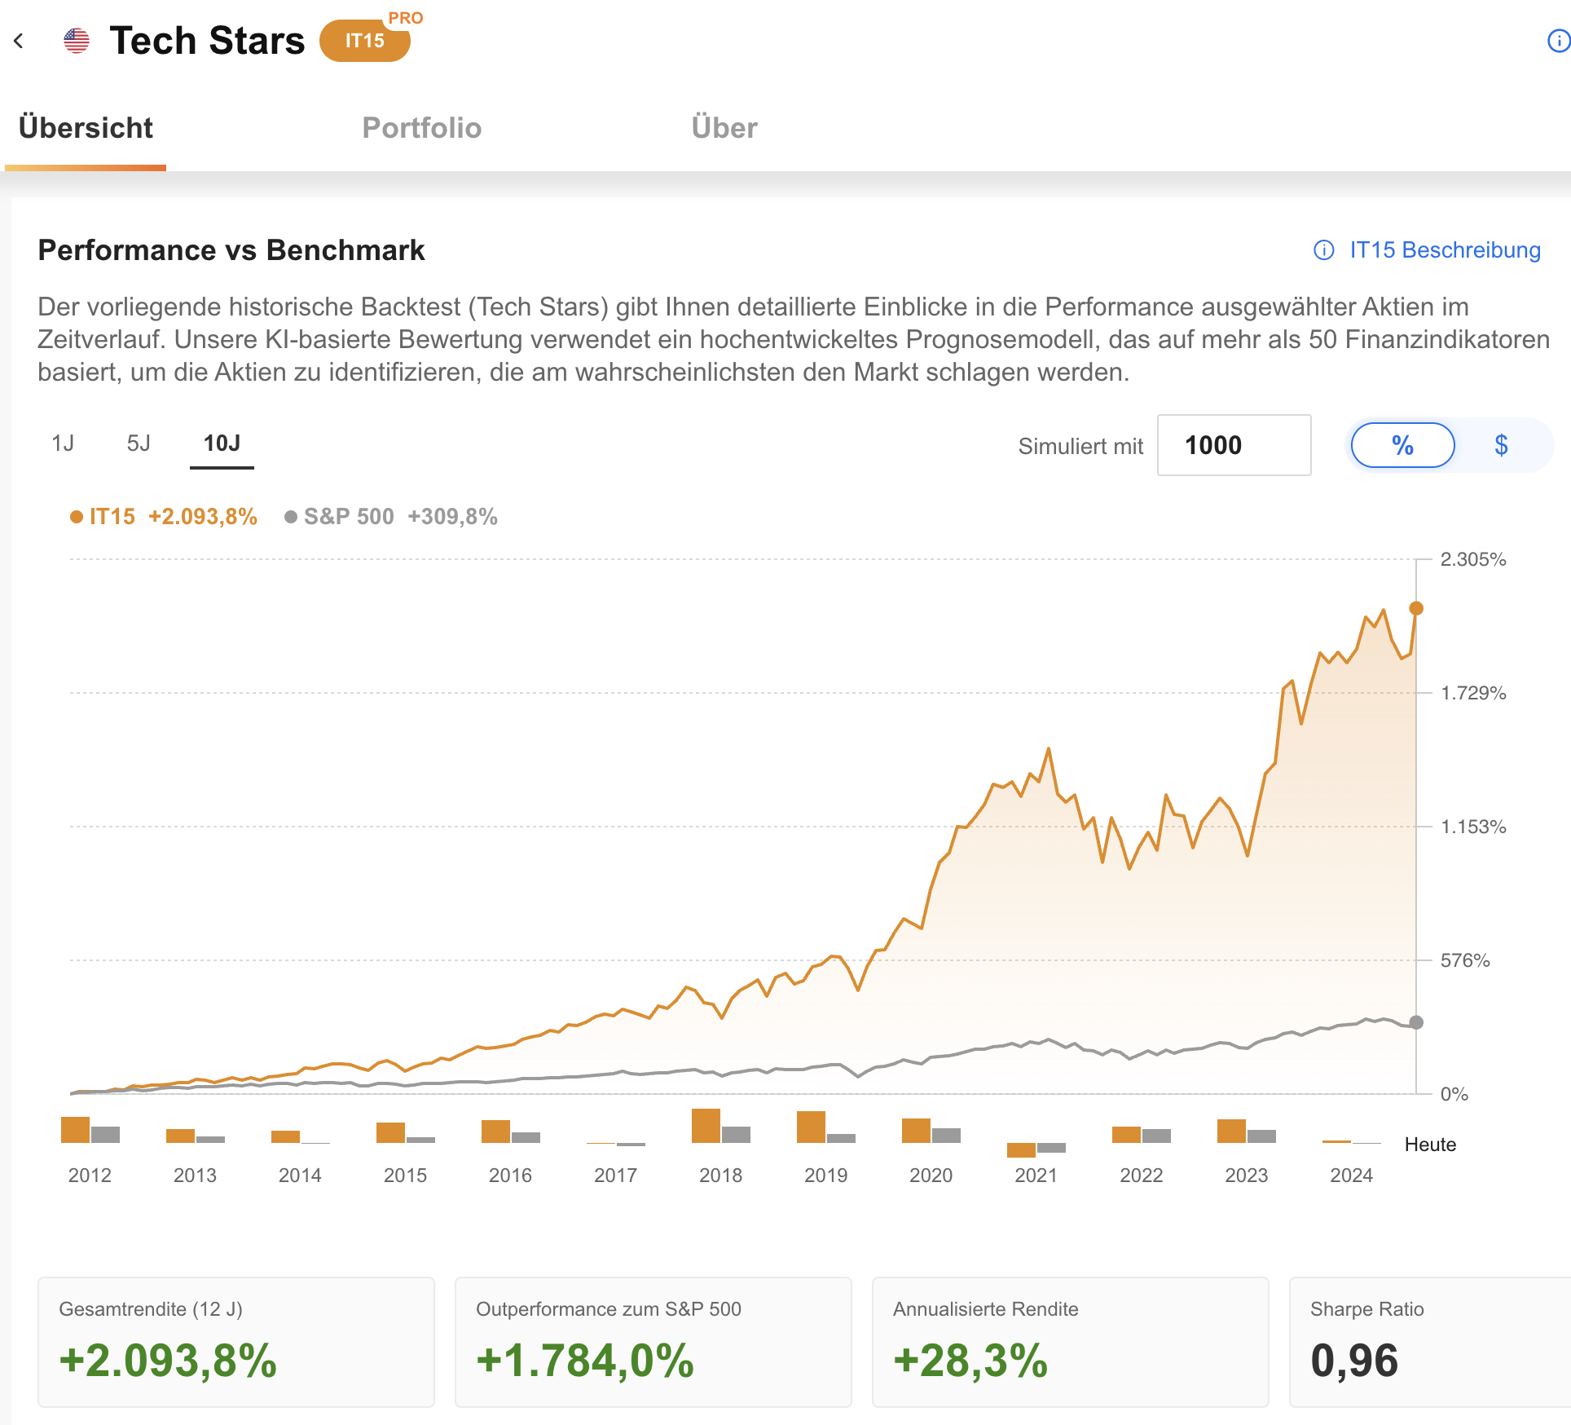Switch display to percentage mode
The width and height of the screenshot is (1571, 1425).
pyautogui.click(x=1402, y=445)
